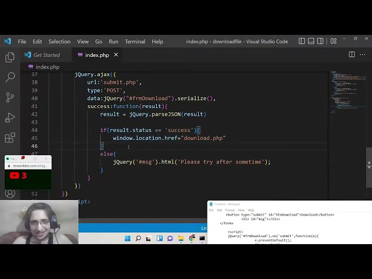372x279 pixels.
Task: Open the Help menu
Action: pos(158,41)
